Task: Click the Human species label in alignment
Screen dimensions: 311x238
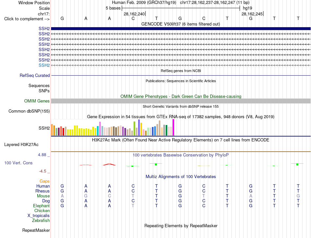Action: tap(43, 186)
